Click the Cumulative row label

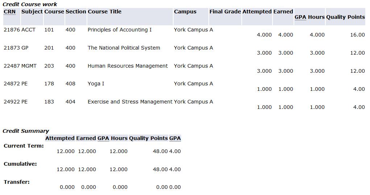20,164
